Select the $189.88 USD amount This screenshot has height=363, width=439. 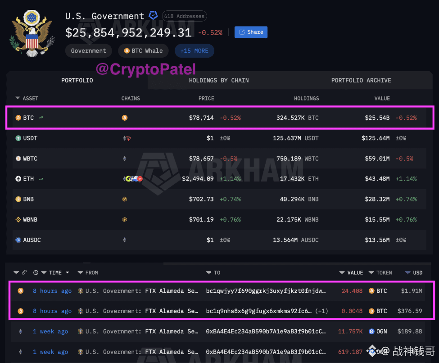pos(410,331)
